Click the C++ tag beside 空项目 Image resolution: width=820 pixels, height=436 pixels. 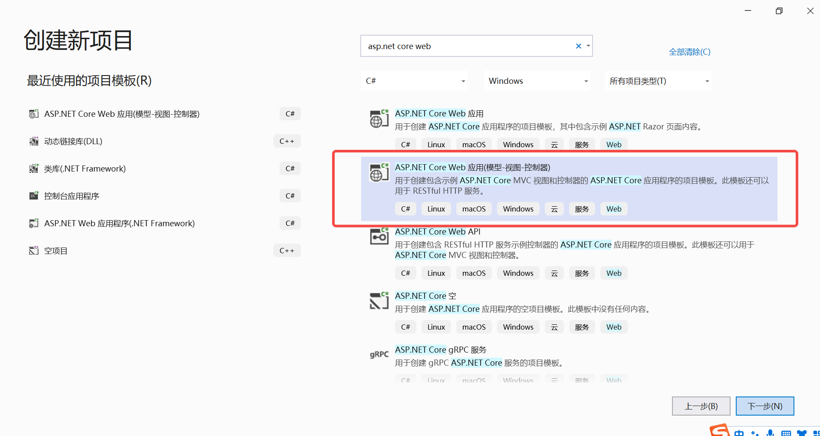tap(287, 251)
